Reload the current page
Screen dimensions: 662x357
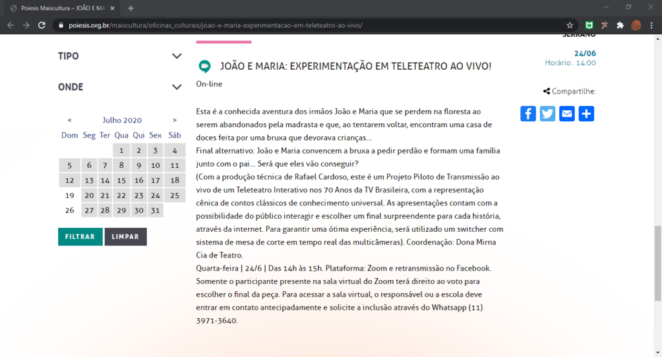point(41,25)
